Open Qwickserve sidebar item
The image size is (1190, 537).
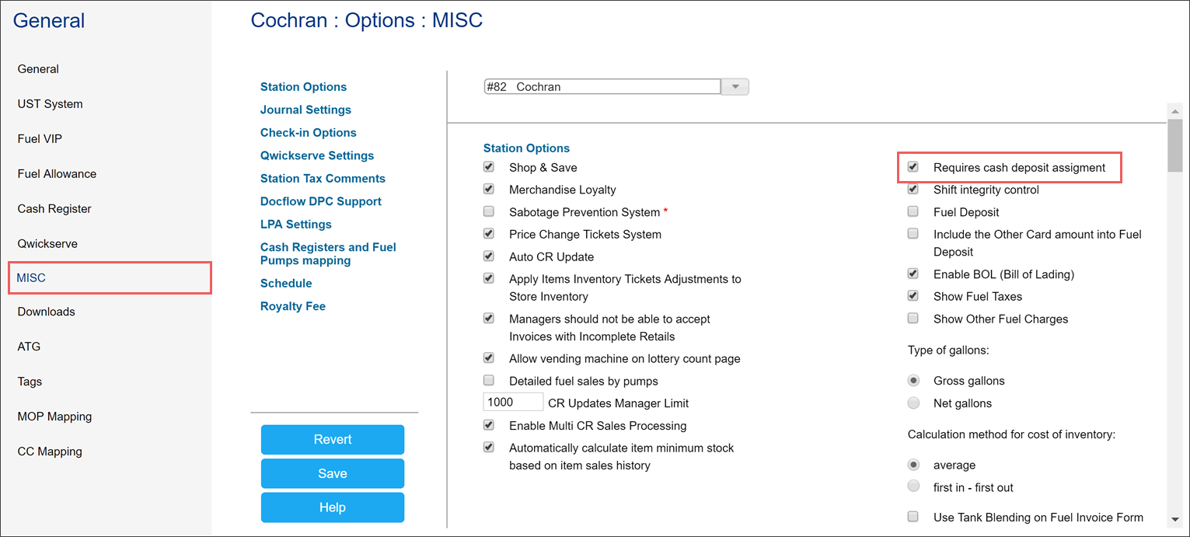pyautogui.click(x=47, y=244)
